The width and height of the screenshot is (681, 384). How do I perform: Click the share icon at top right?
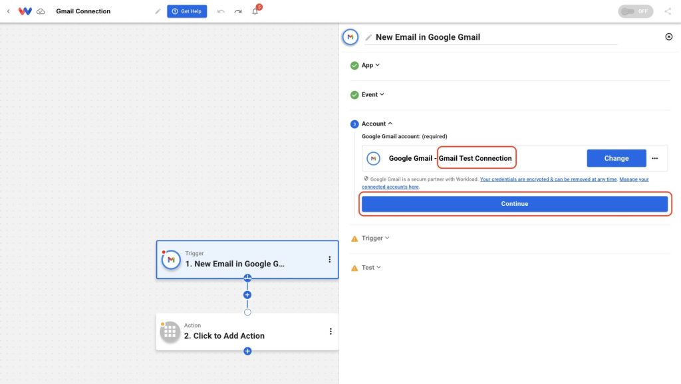pyautogui.click(x=668, y=11)
